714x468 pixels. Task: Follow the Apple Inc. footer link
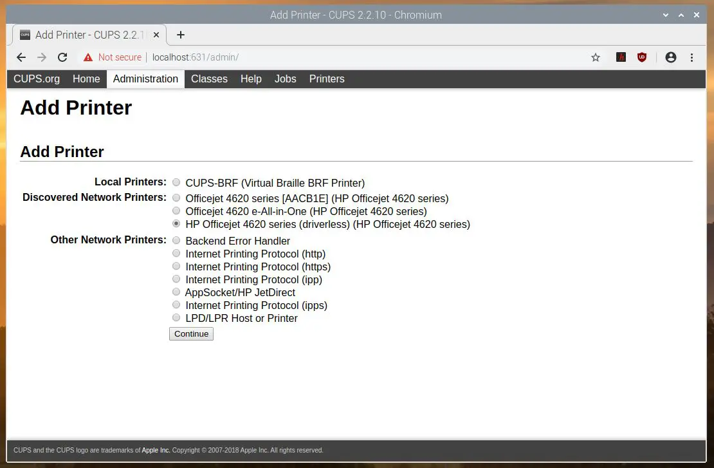point(156,451)
